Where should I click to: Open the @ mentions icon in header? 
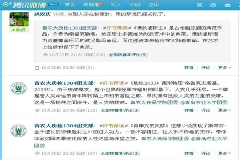click(x=213, y=5)
